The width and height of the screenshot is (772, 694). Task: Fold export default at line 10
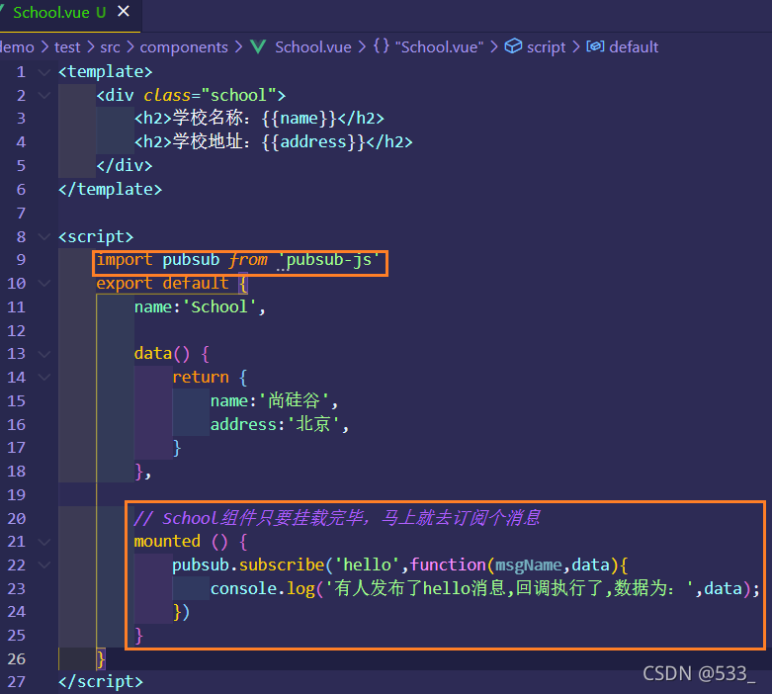pyautogui.click(x=44, y=284)
